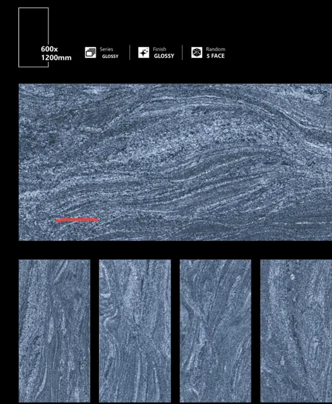332x404 pixels.
Task: Click the sparkle Finish icon
Action: click(x=143, y=53)
